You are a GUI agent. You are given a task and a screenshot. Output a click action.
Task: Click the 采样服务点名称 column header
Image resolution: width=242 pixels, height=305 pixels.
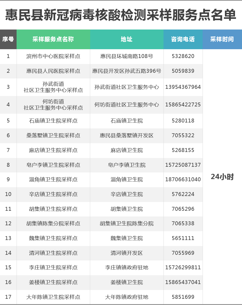(x=53, y=39)
